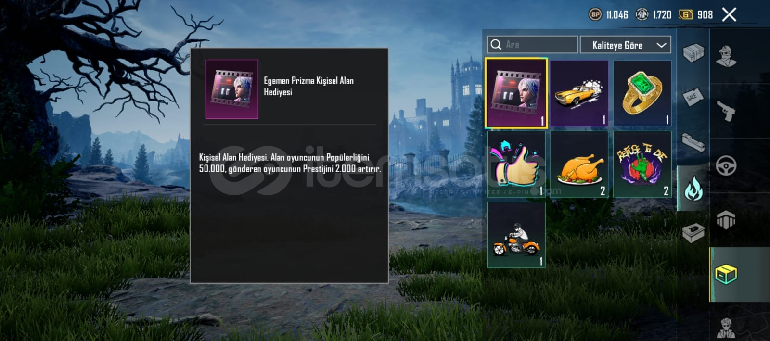Select the thumbs-up like item
The width and height of the screenshot is (770, 341).
pos(516,164)
